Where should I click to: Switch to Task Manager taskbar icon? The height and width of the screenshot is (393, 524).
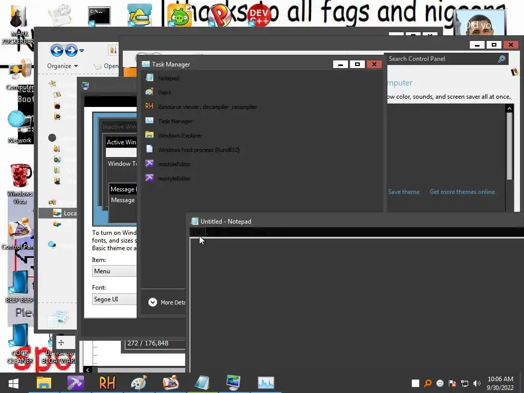pyautogui.click(x=266, y=383)
